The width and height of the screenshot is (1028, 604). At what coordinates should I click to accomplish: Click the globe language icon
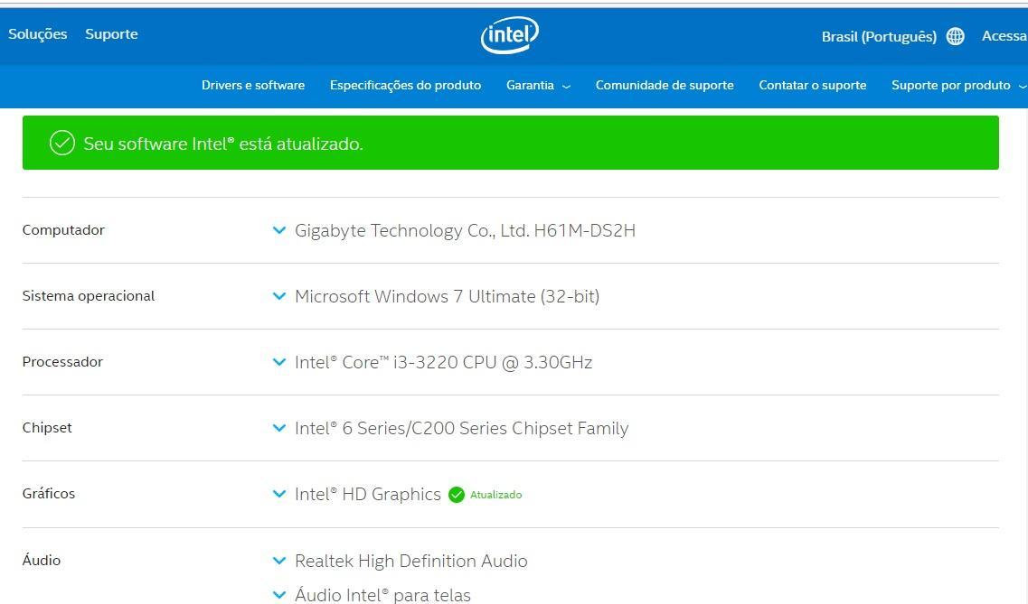956,37
